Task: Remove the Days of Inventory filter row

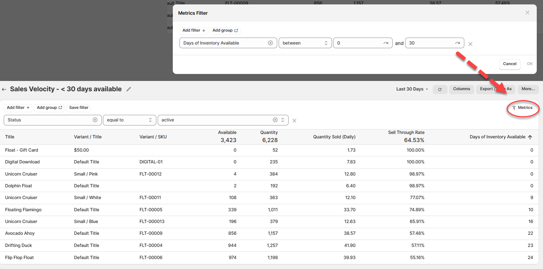Action: click(x=470, y=44)
